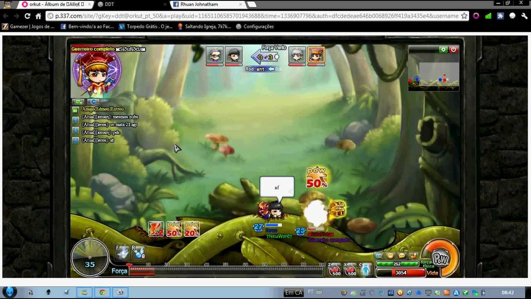Click the camera app taskbar icon
531x299 pixels.
click(x=120, y=292)
